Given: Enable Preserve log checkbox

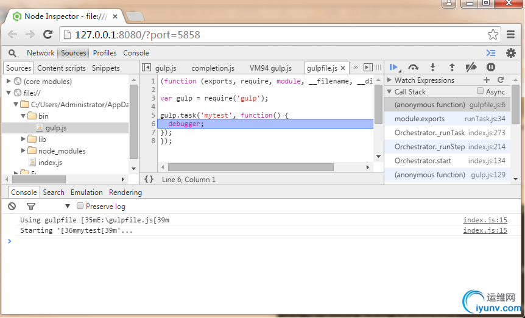Looking at the screenshot, I should click(80, 206).
